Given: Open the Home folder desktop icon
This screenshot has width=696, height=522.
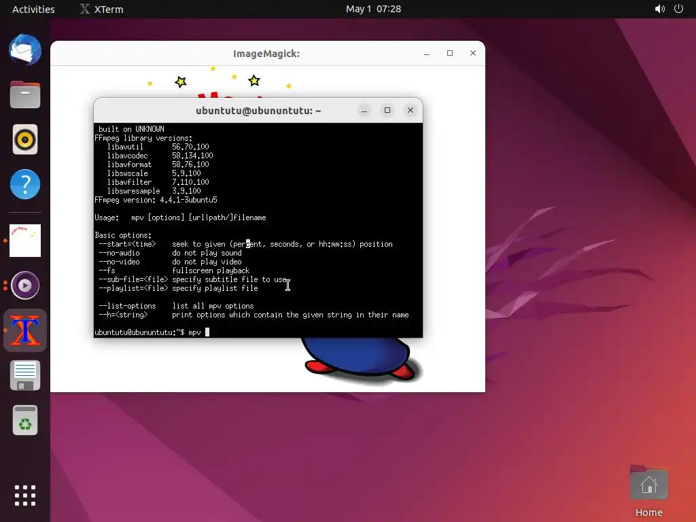Looking at the screenshot, I should [648, 491].
